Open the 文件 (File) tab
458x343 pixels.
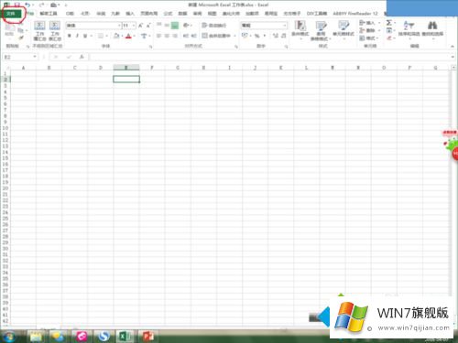click(x=11, y=14)
